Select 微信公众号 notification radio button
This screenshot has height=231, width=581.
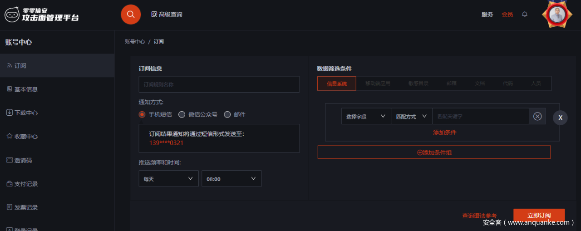pos(182,114)
